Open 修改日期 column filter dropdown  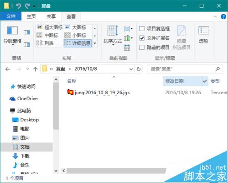205,81
